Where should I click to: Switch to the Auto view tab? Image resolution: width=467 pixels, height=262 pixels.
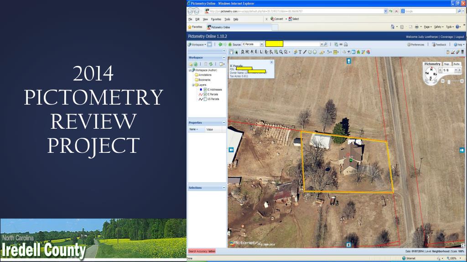(456, 64)
